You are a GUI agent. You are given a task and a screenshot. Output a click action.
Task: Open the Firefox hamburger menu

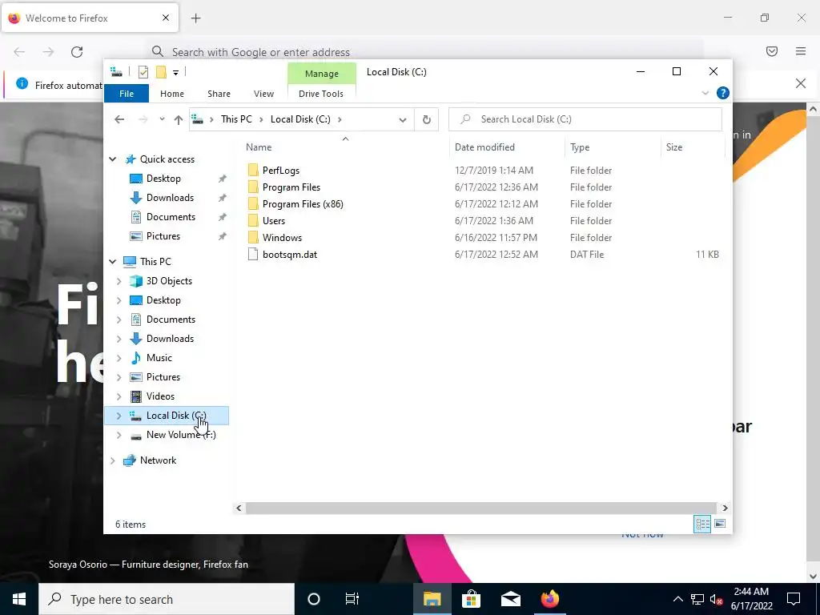pos(801,51)
